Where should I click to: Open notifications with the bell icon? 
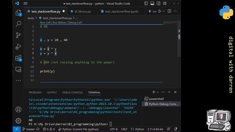coord(176,129)
